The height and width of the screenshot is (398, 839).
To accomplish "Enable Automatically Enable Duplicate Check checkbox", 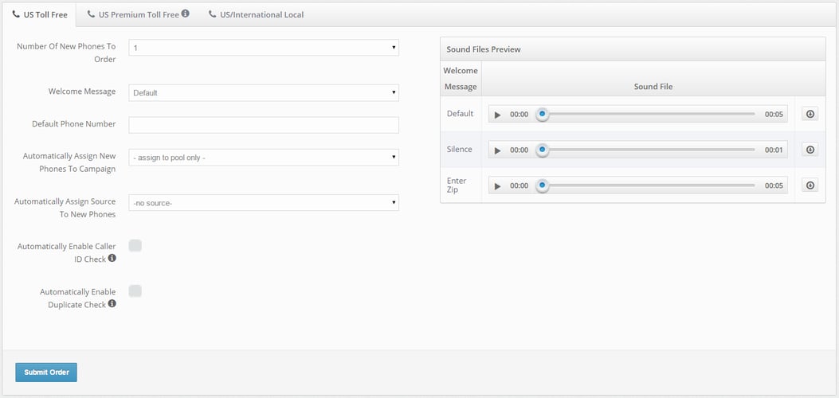I will click(135, 291).
